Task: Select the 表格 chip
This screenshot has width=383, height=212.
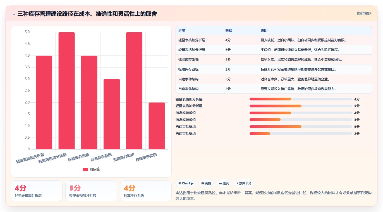Action: point(206,183)
